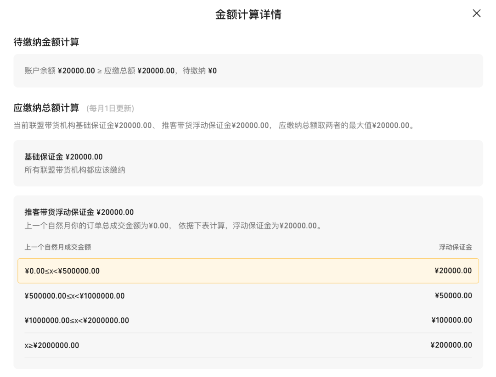The image size is (496, 377).
Task: Click the 金额计算详情 dialog title
Action: point(248,15)
